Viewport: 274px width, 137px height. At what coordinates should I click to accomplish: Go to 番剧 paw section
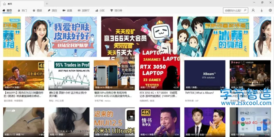pyautogui.click(x=37, y=10)
